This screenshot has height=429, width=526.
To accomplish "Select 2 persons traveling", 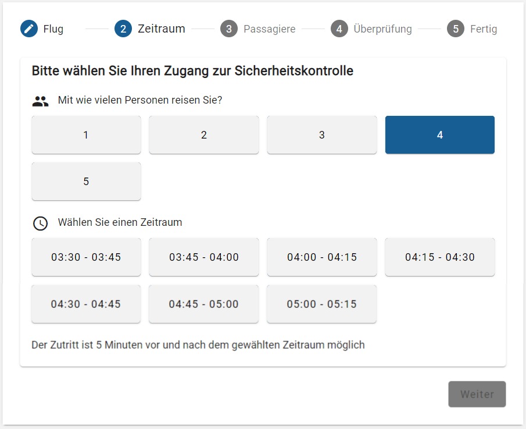I will [204, 135].
